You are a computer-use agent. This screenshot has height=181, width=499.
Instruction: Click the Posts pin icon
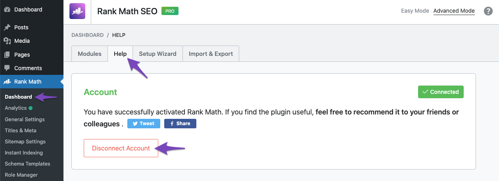[7, 27]
